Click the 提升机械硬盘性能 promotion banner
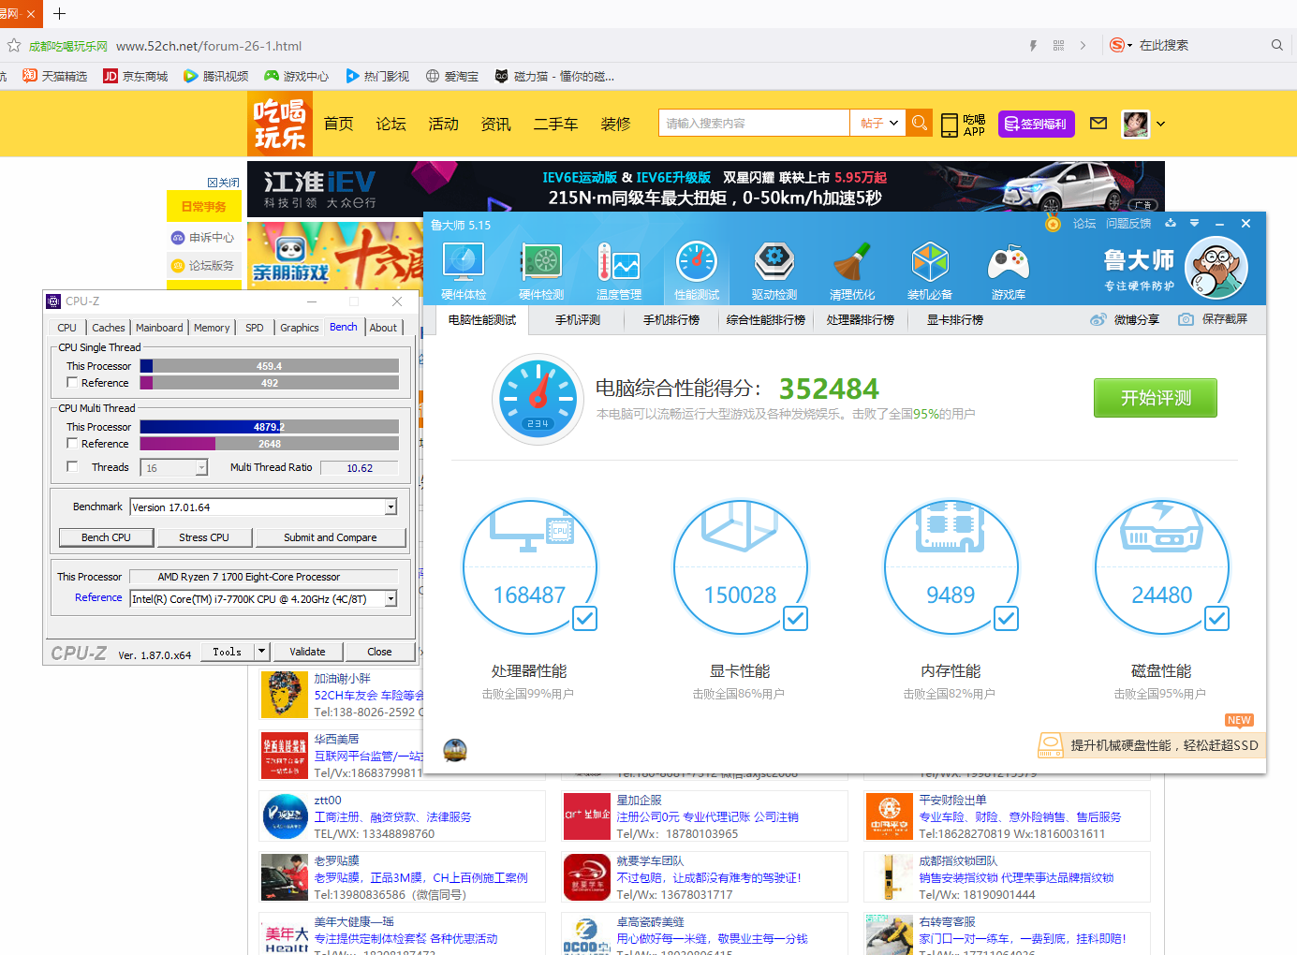 tap(1151, 745)
